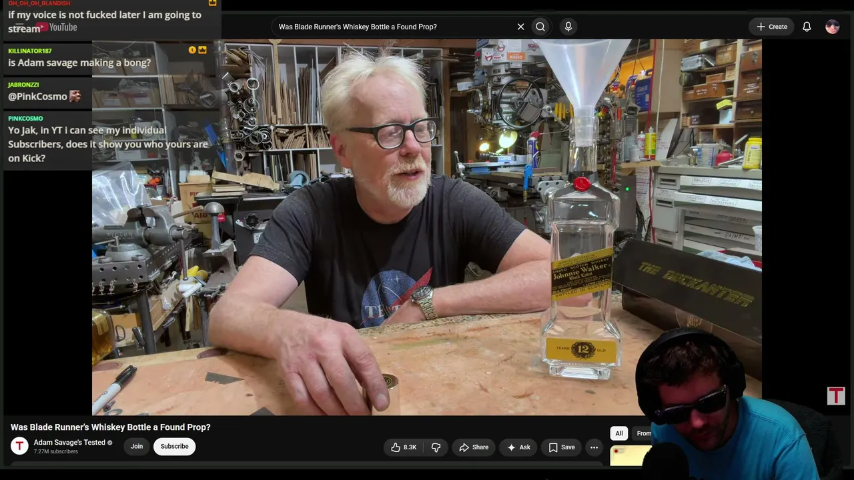The image size is (854, 480).
Task: Open Adam Savage's Tested channel avatar
Action: pyautogui.click(x=19, y=446)
